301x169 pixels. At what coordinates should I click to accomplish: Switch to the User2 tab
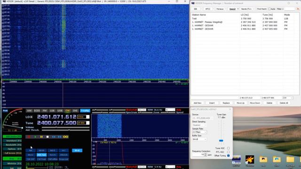tap(232, 9)
